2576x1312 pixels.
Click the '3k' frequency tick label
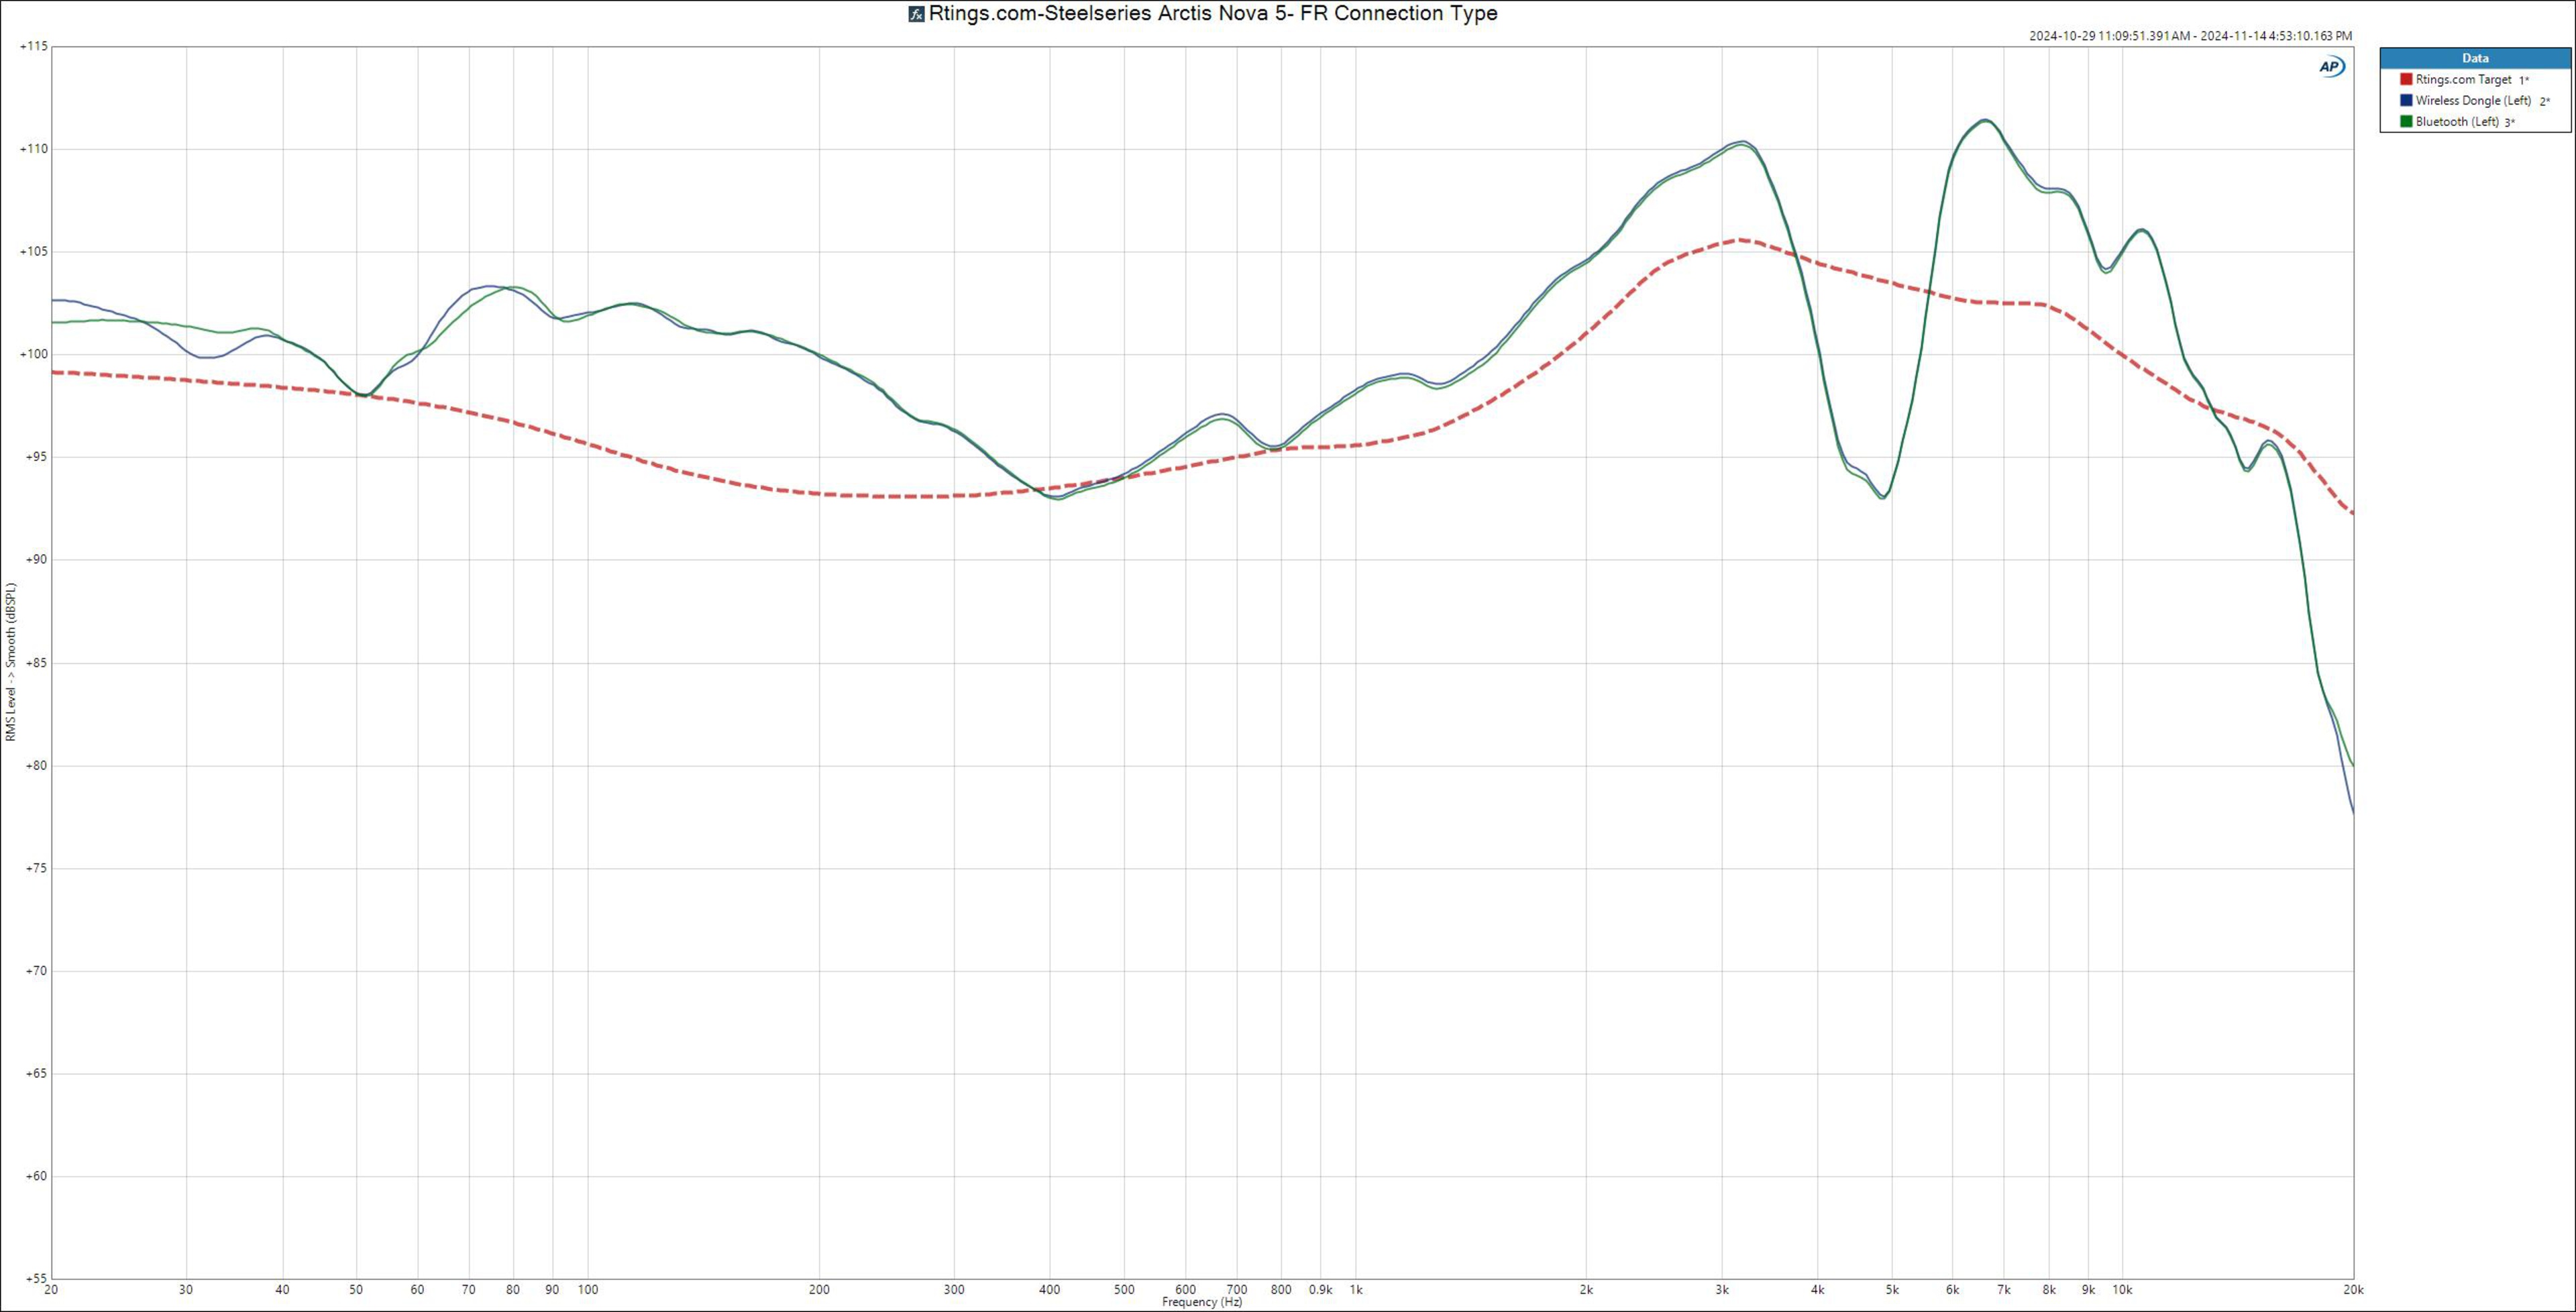tap(1722, 1290)
